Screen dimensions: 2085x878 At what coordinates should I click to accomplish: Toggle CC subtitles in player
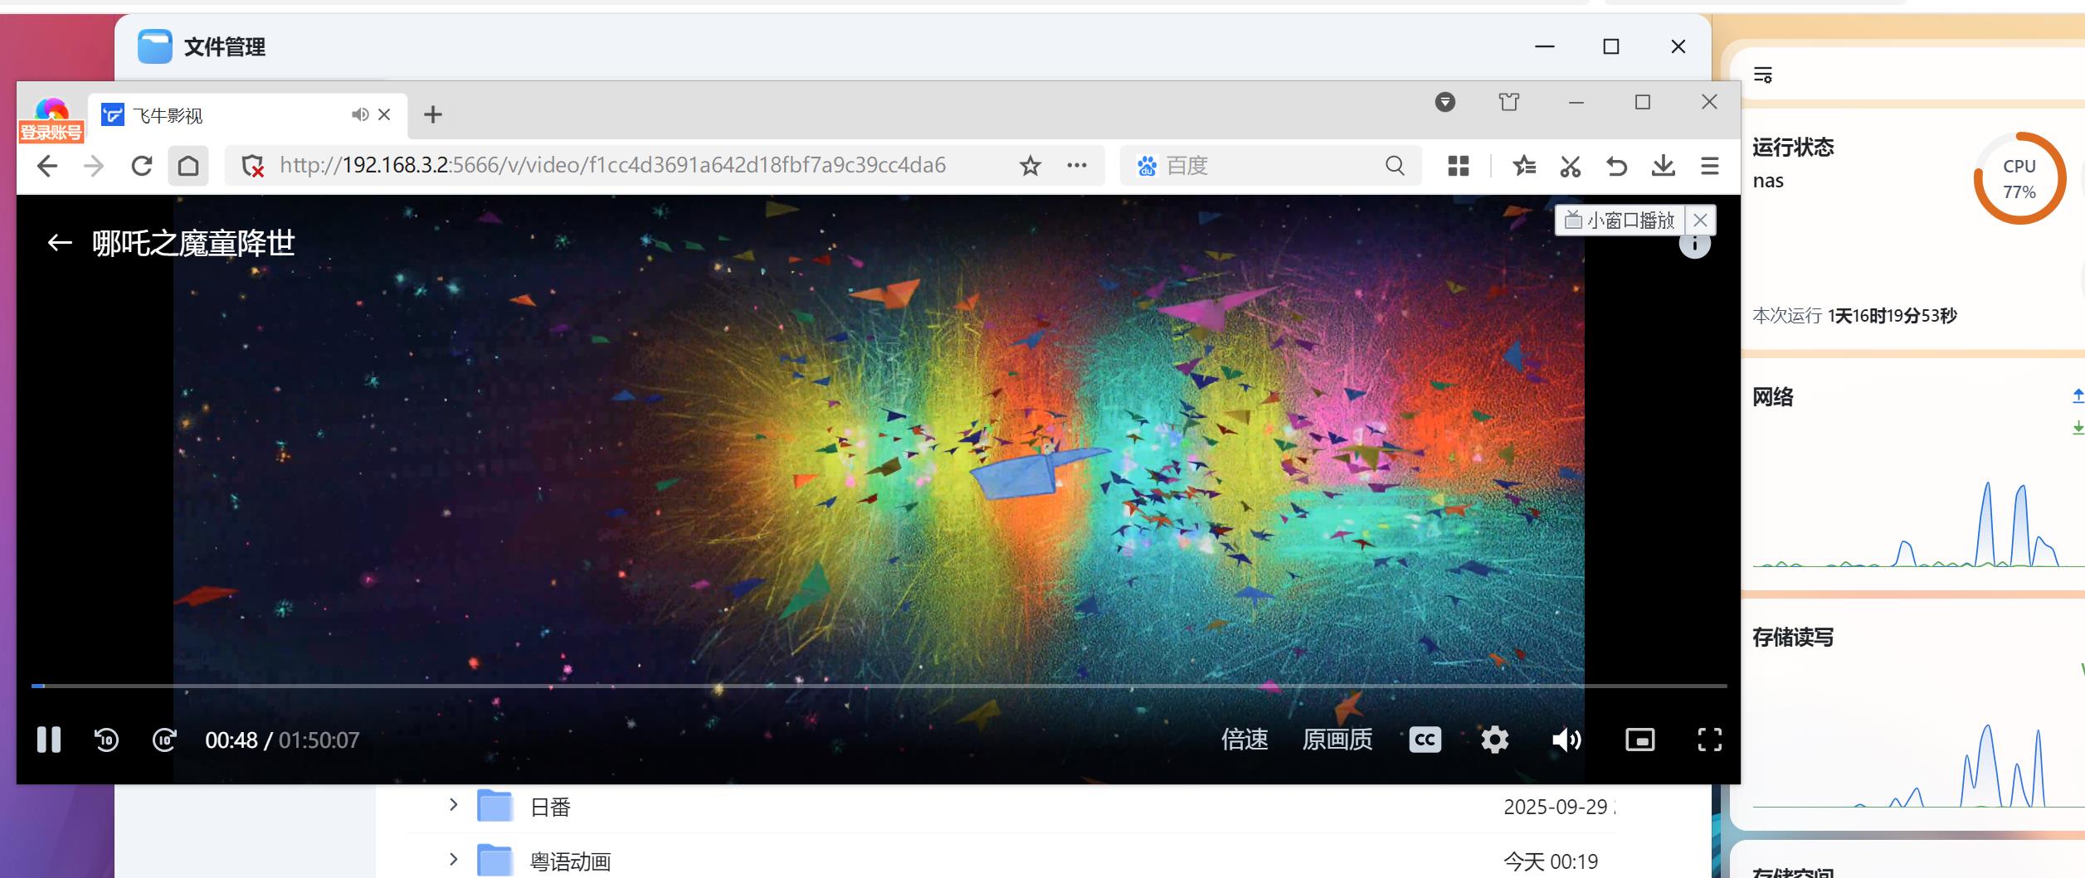pos(1425,740)
